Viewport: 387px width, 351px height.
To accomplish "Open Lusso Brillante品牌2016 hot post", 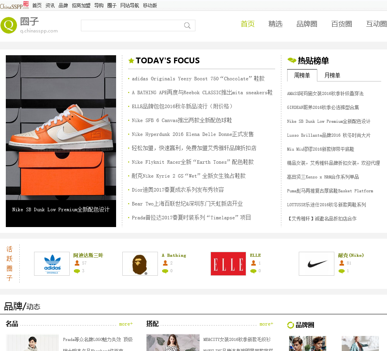I will [x=329, y=135].
